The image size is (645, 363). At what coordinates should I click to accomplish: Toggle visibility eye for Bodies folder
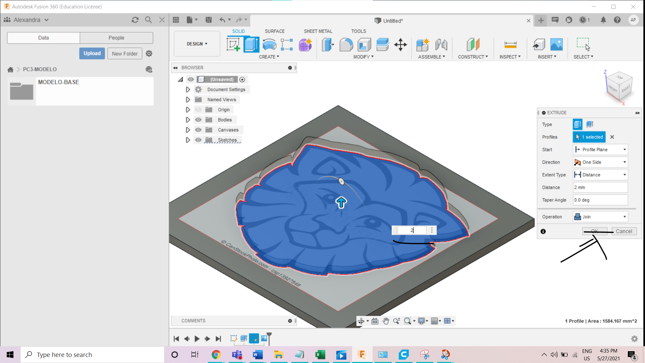click(198, 120)
